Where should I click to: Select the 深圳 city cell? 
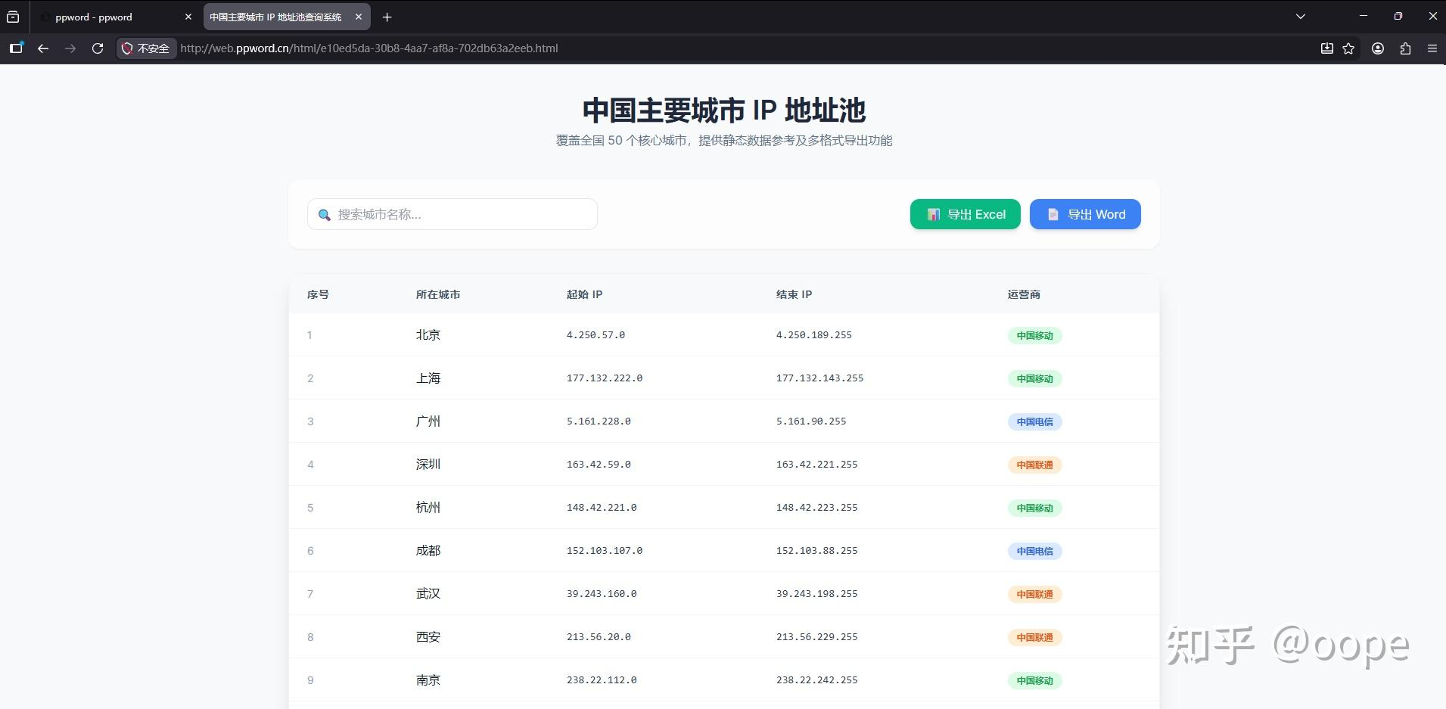[x=428, y=464]
